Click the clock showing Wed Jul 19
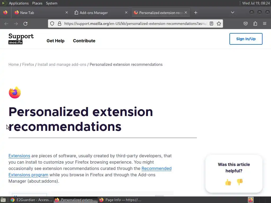The width and height of the screenshot is (271, 203). tap(256, 3)
